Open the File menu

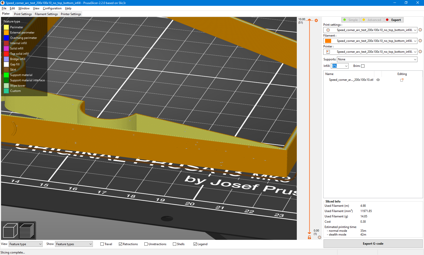4,8
